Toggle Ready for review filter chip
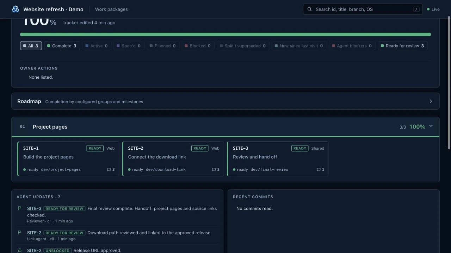Screen dimensions: 451x253 point(403,46)
